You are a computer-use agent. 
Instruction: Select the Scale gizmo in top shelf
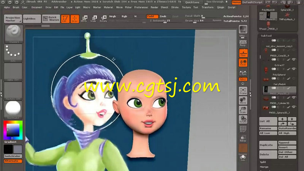[x=93, y=19]
